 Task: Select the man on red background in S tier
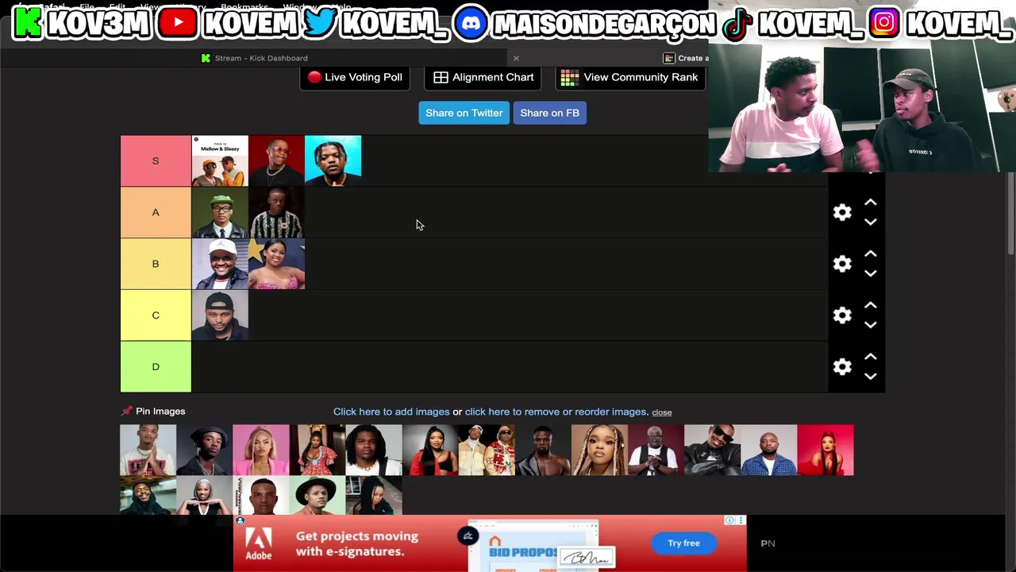click(x=276, y=161)
